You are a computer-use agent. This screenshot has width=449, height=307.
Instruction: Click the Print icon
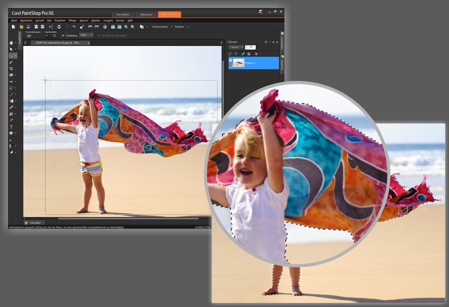tap(59, 27)
